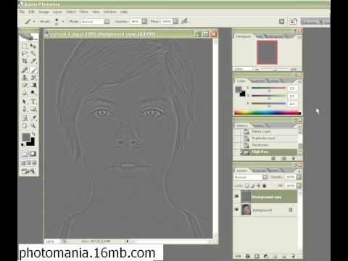This screenshot has width=348, height=261.
Task: Hide the Background copy layer
Action: click(237, 196)
